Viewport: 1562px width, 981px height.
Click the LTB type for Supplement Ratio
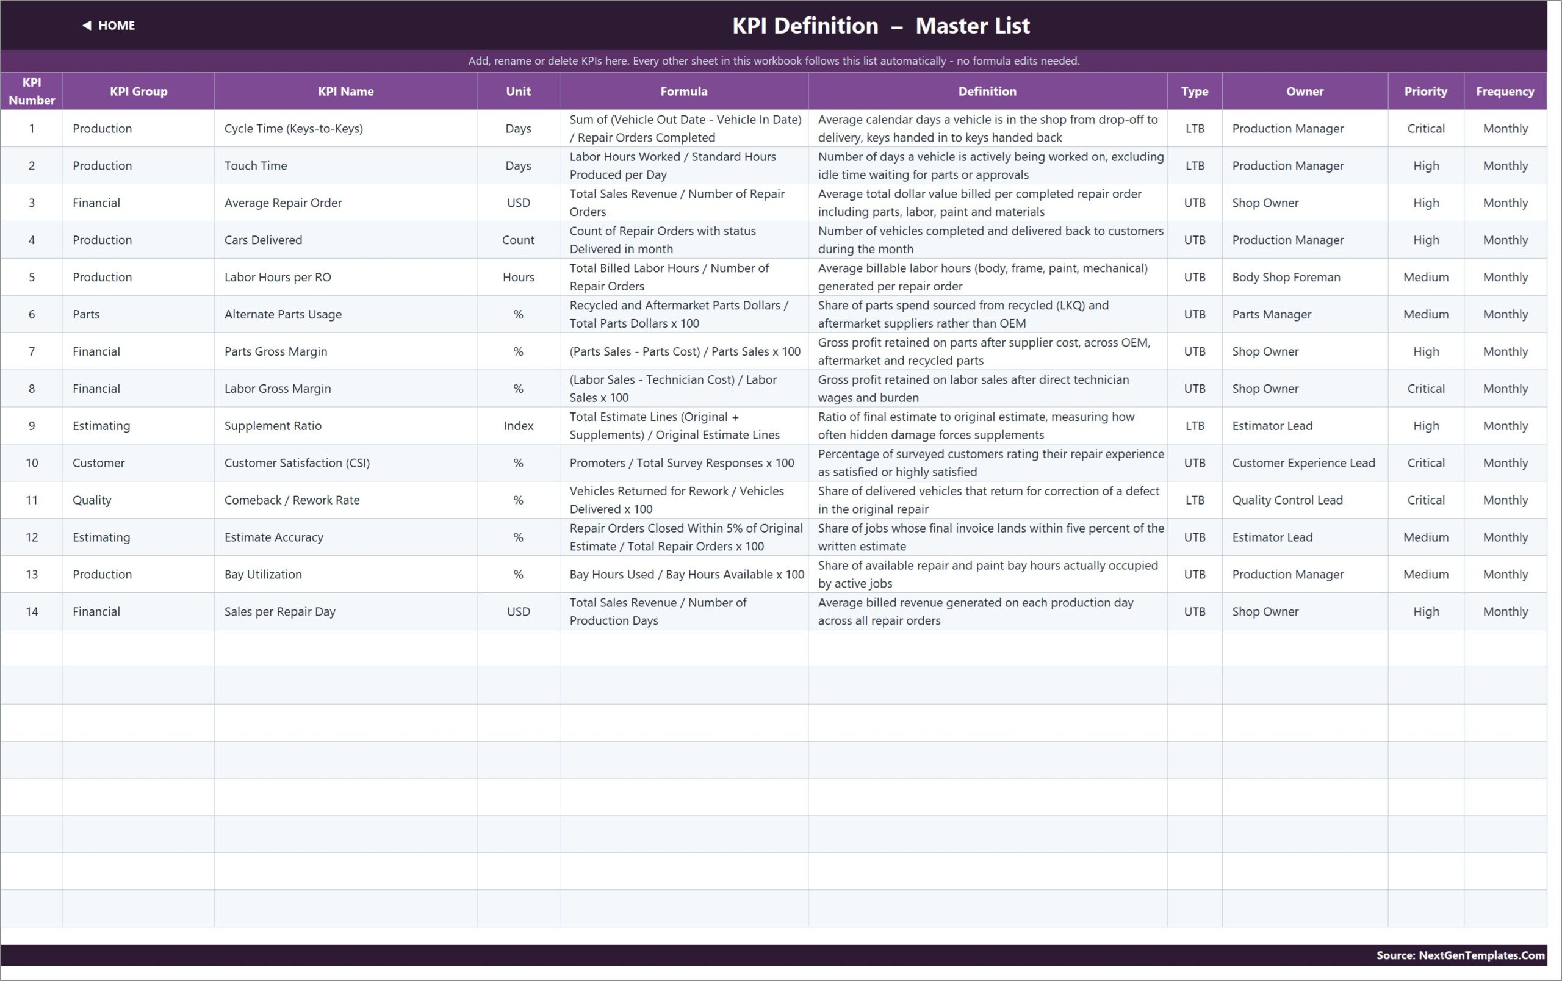coord(1195,425)
